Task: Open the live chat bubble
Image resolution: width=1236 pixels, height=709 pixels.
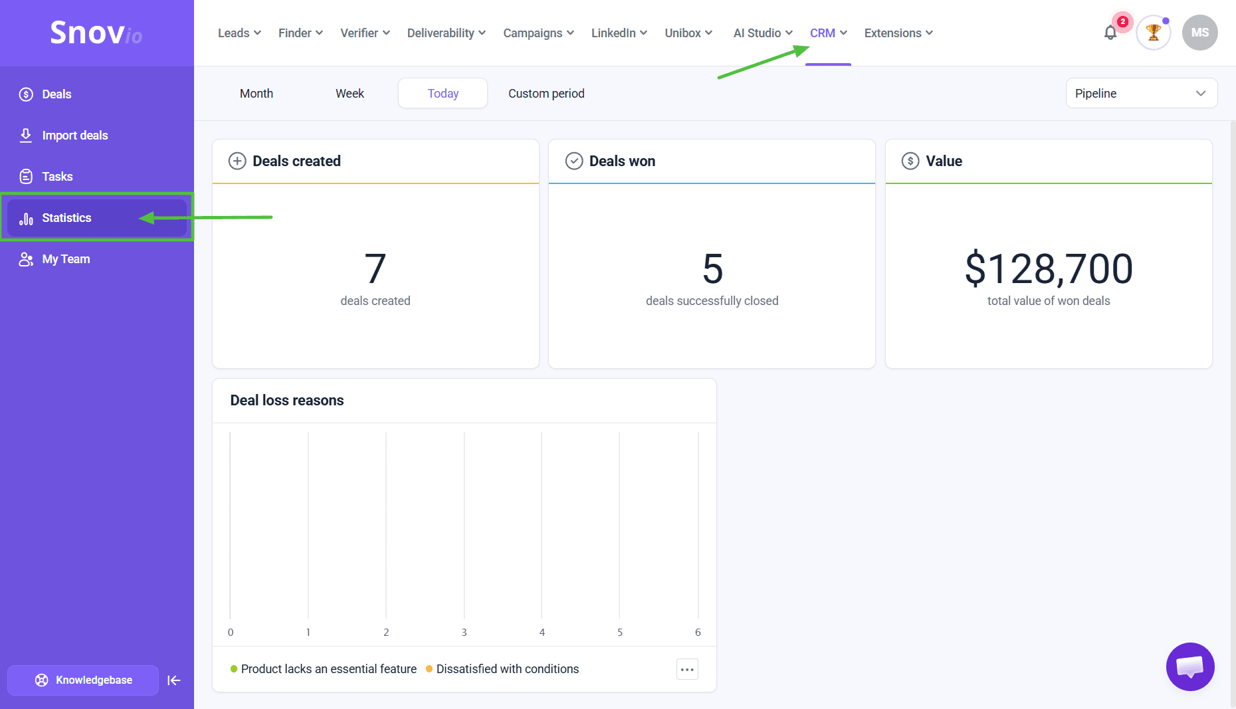Action: pos(1189,666)
